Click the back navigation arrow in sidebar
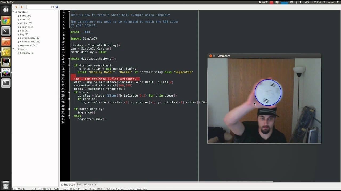Image resolution: width=341 pixels, height=191 pixels. 17,7
